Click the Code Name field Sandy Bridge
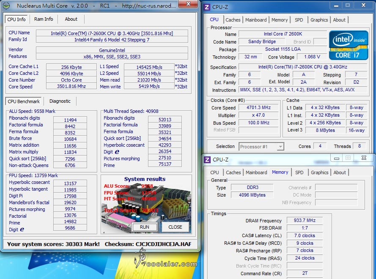Viewport: 376px width, 279px height. (x=262, y=42)
